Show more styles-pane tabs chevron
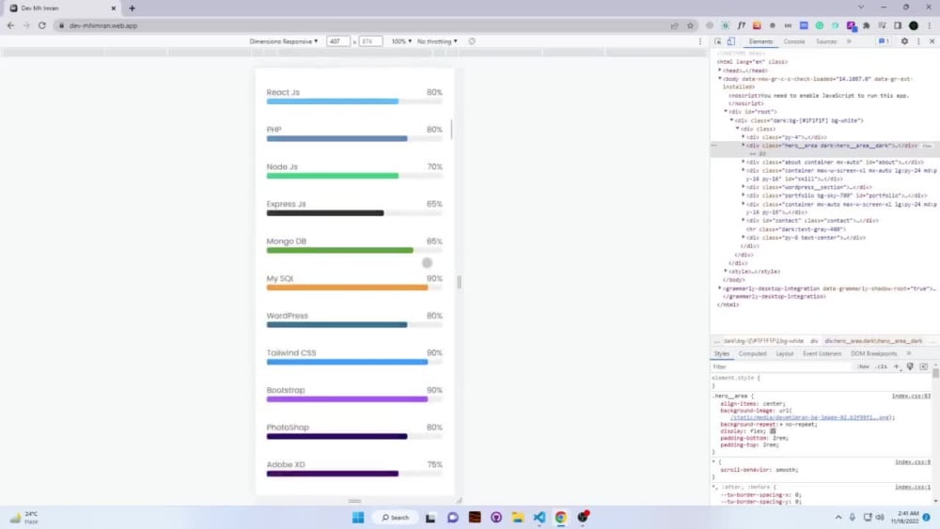Viewport: 940px width, 529px height. (x=909, y=353)
